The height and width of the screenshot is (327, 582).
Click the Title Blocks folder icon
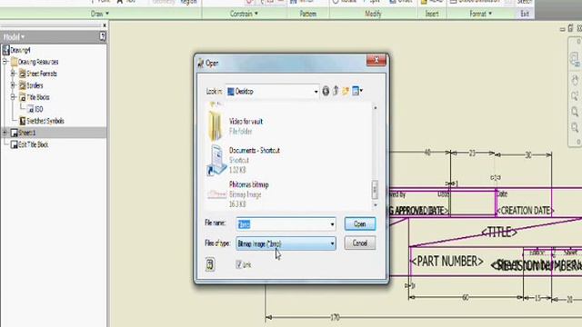click(23, 97)
